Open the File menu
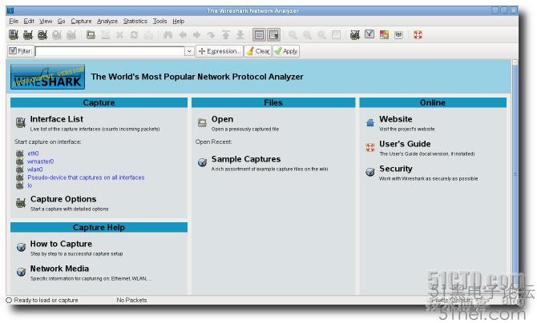 pyautogui.click(x=14, y=22)
